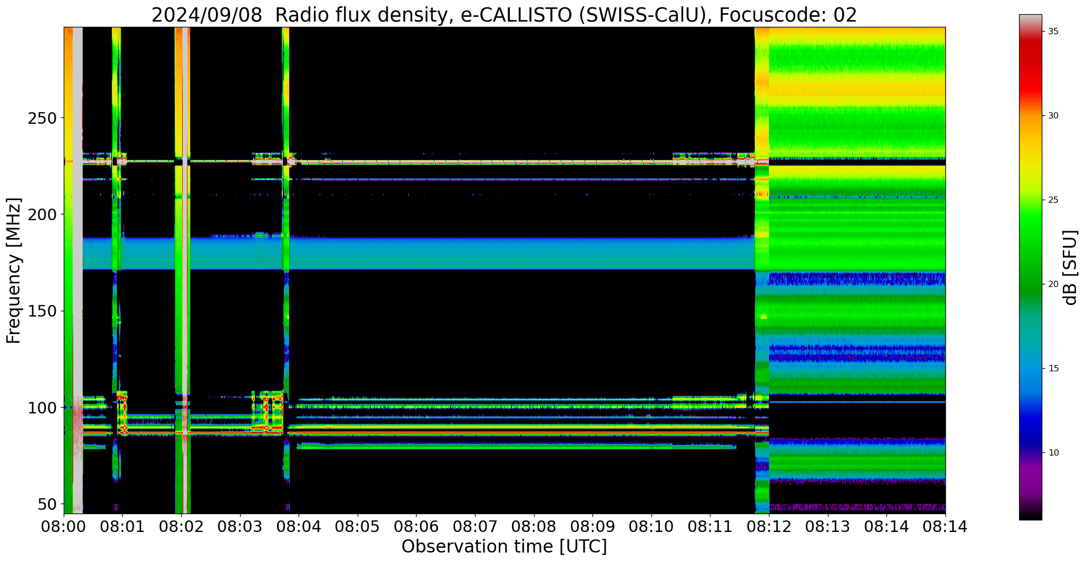Viewport: 1086px width, 562px height.
Task: Click the colorbar tick label 20
Action: coord(1053,284)
